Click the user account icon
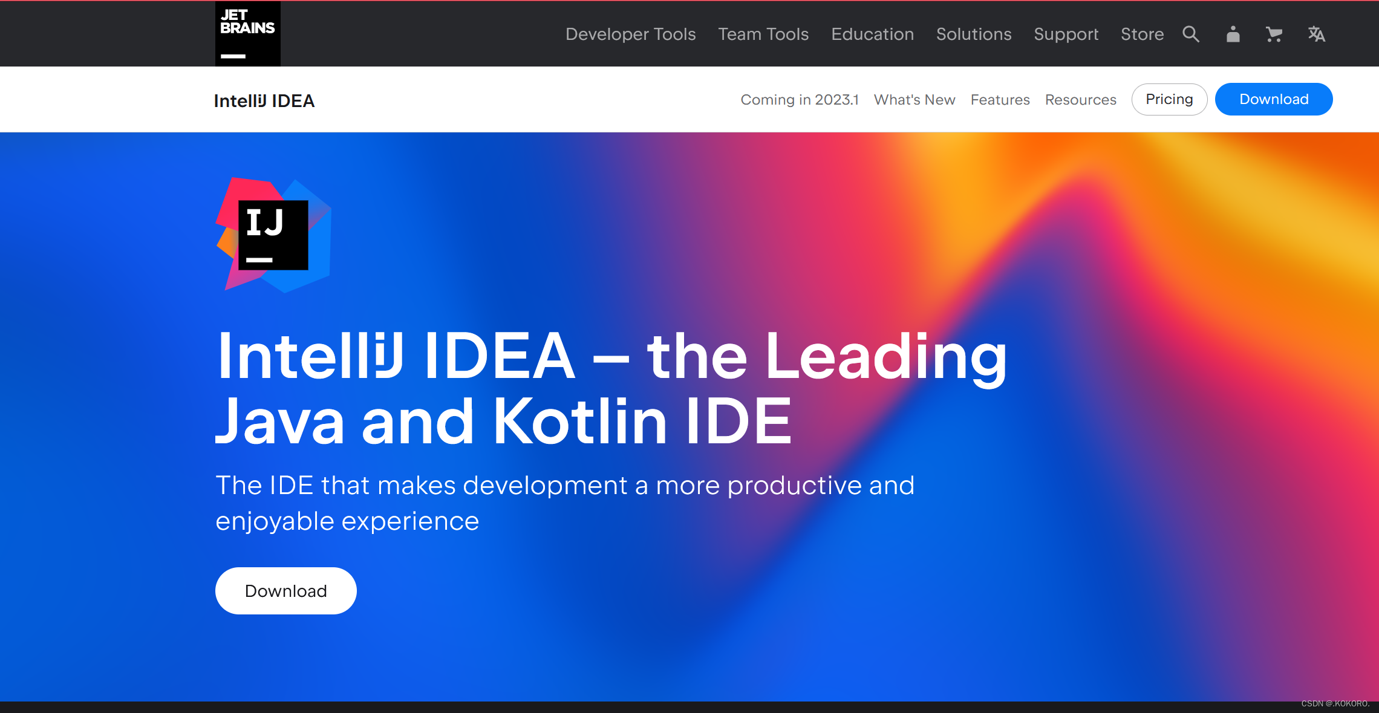The height and width of the screenshot is (713, 1379). tap(1233, 34)
